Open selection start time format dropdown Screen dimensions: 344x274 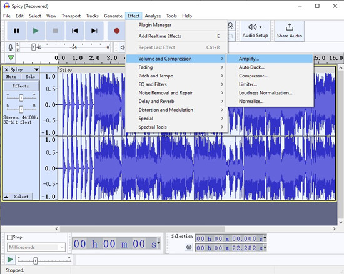[x=265, y=238]
